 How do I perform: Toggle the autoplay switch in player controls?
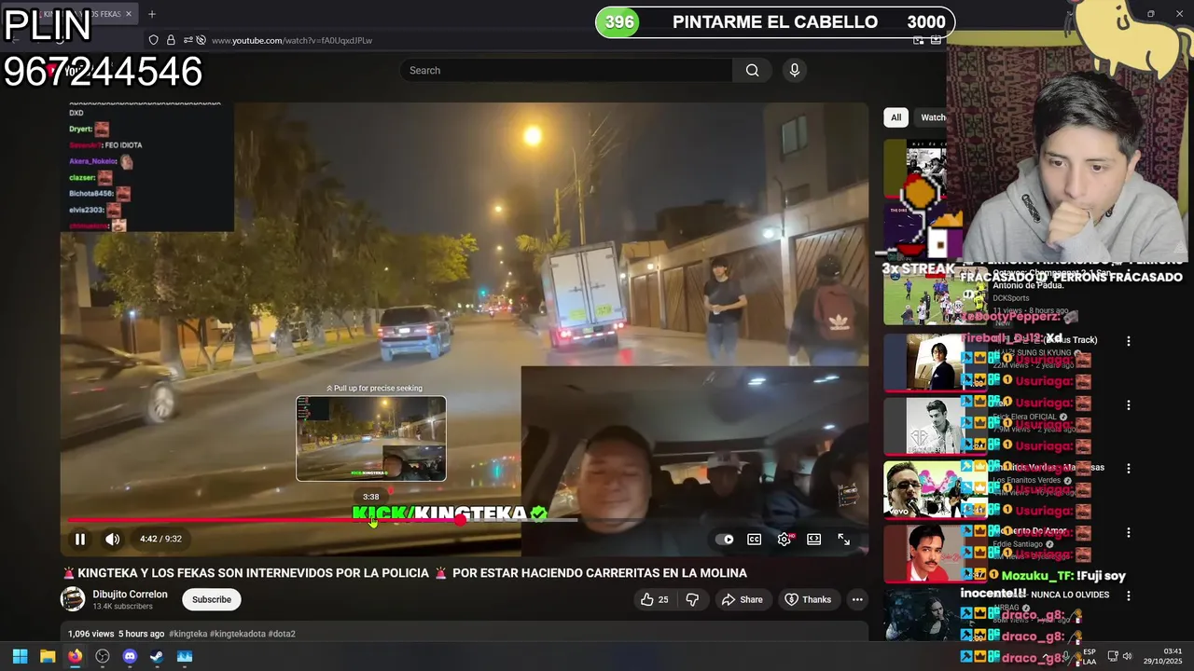tap(725, 539)
